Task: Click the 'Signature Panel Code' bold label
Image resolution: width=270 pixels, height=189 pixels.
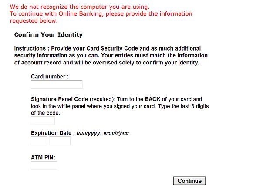Action: pos(59,99)
